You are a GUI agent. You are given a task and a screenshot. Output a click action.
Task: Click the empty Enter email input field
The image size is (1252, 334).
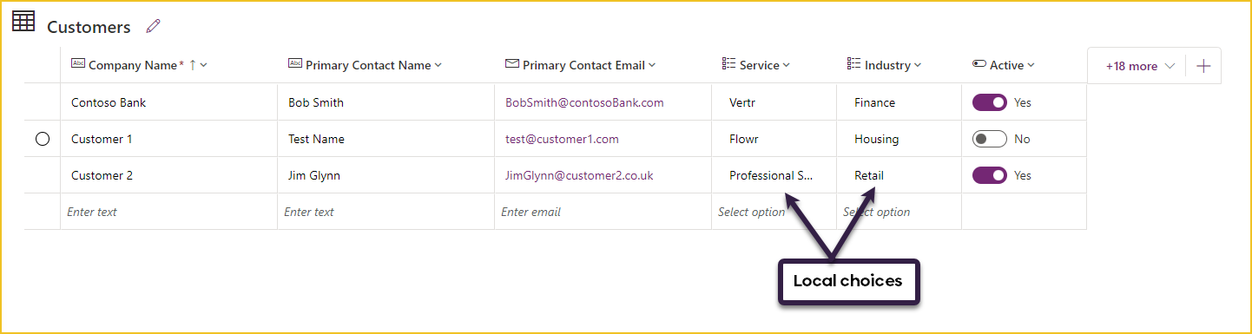(x=603, y=212)
